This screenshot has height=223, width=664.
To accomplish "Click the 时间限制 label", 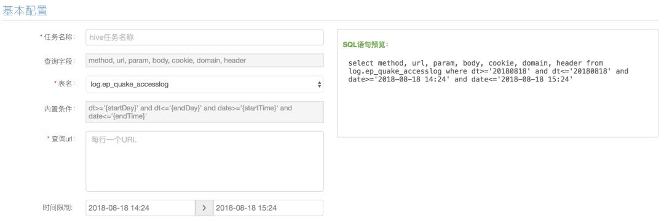I will [x=58, y=207].
